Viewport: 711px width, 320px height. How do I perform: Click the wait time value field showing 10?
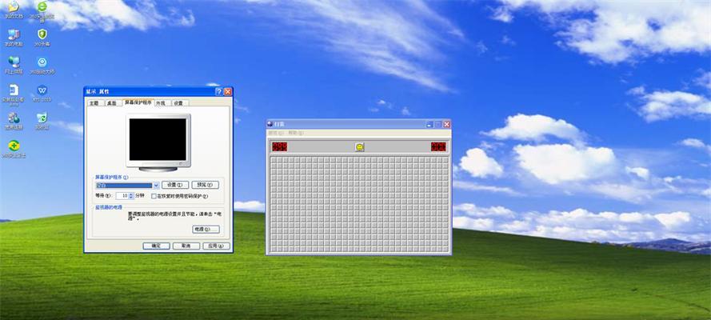[x=122, y=196]
